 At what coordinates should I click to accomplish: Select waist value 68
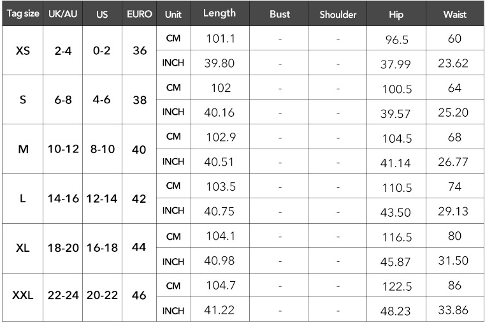click(x=454, y=137)
